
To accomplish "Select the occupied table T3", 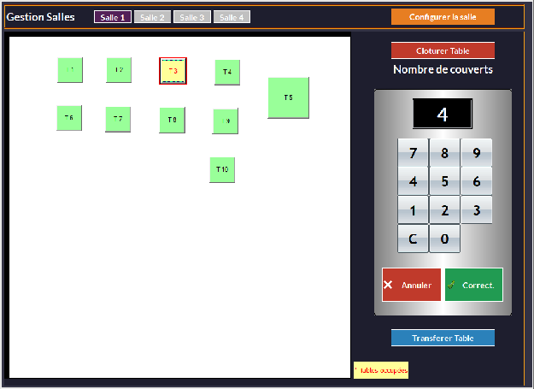I will pyautogui.click(x=173, y=71).
